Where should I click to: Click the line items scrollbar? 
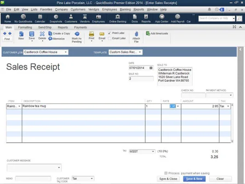click(x=232, y=123)
